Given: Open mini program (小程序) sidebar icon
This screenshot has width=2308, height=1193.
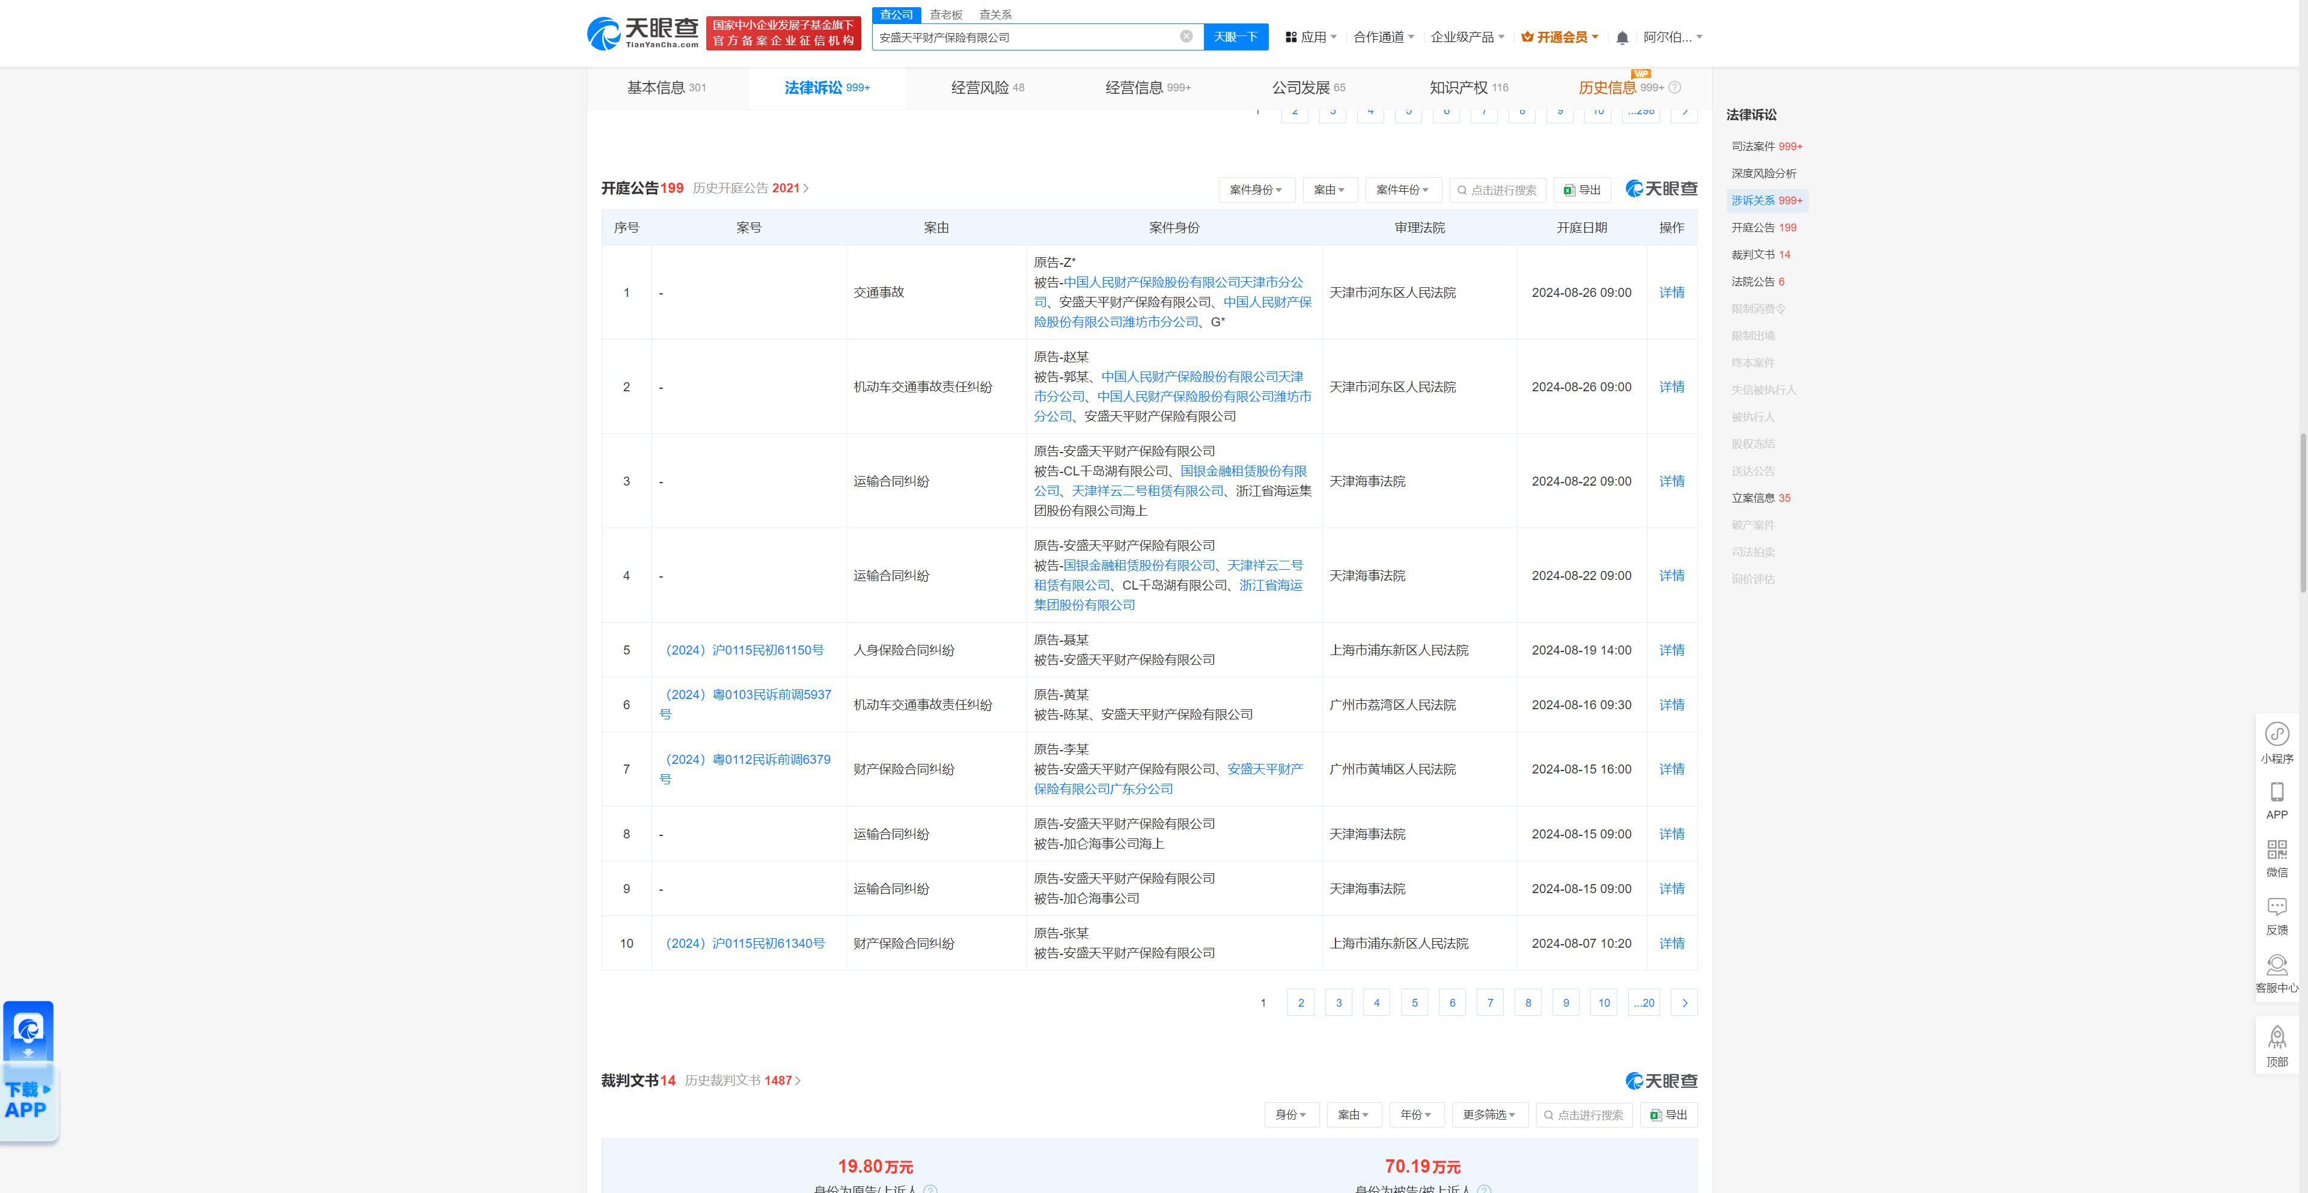Looking at the screenshot, I should 2277,734.
